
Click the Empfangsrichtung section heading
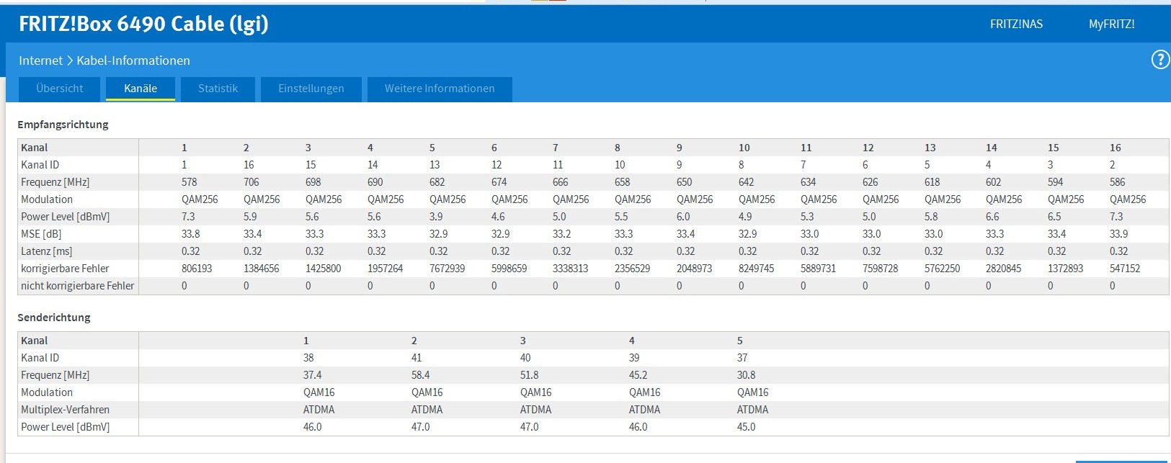coord(63,125)
